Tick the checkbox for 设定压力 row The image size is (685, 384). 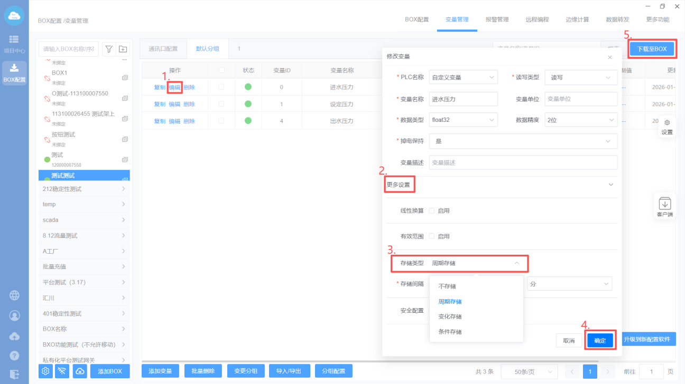tap(221, 104)
